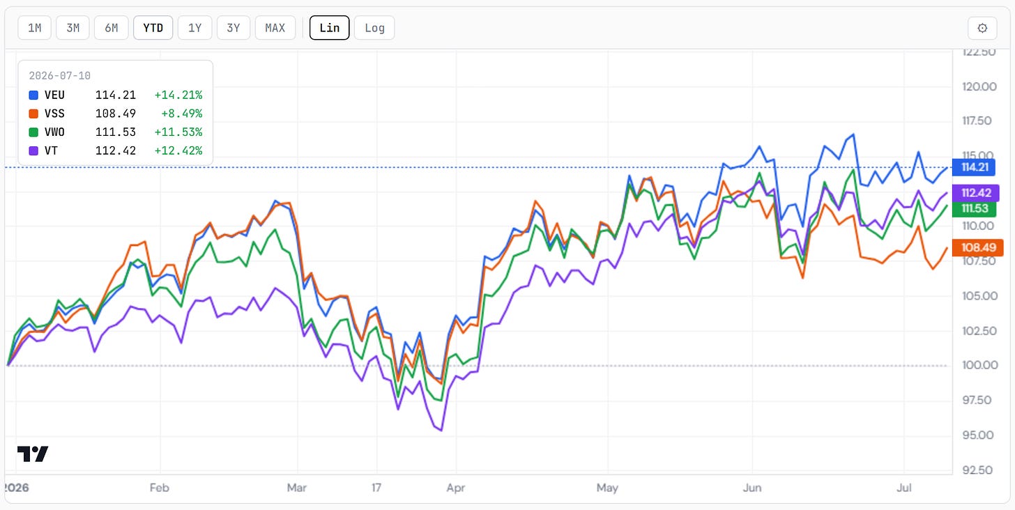Viewport: 1015px width, 510px height.
Task: Click the VEU blue color swatch
Action: (x=33, y=95)
